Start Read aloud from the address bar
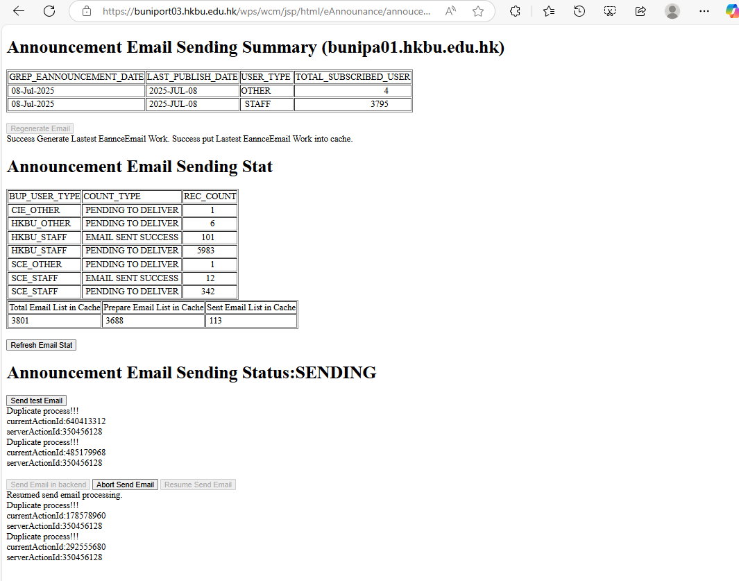 click(x=450, y=11)
